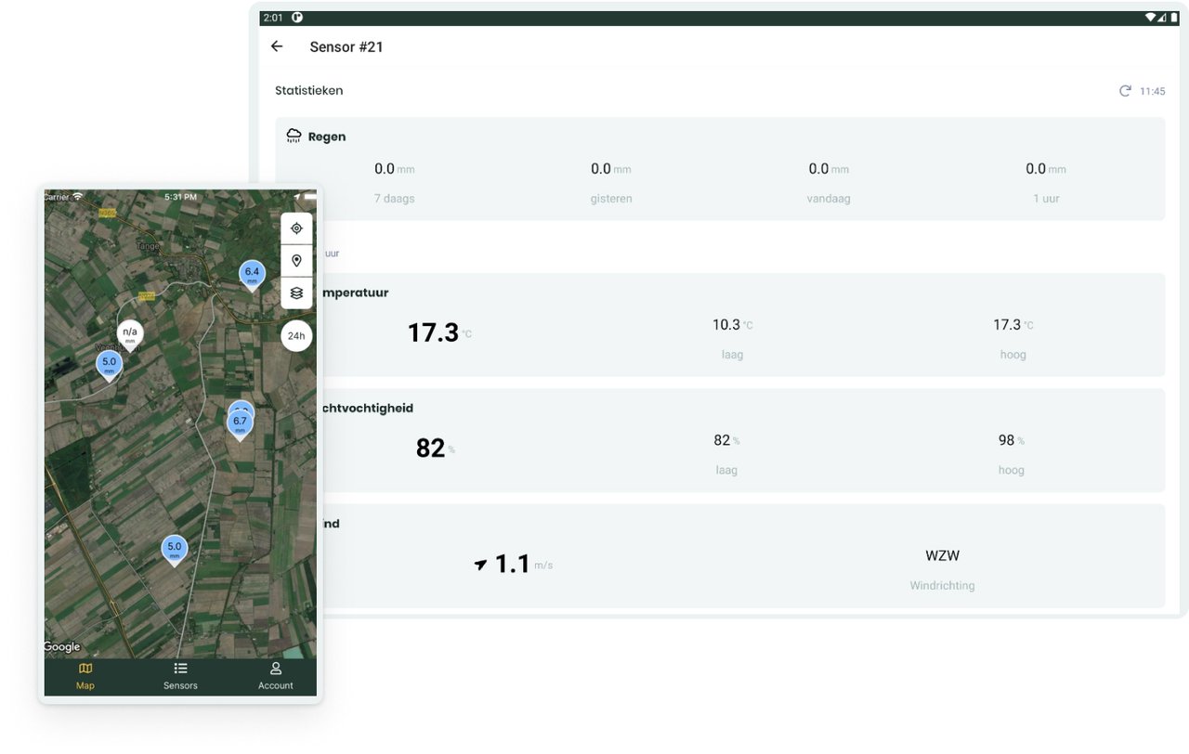
Task: Click the 82 % laag humidity value
Action: (x=726, y=440)
